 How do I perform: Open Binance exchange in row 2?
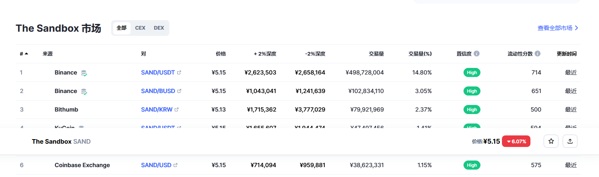[66, 91]
